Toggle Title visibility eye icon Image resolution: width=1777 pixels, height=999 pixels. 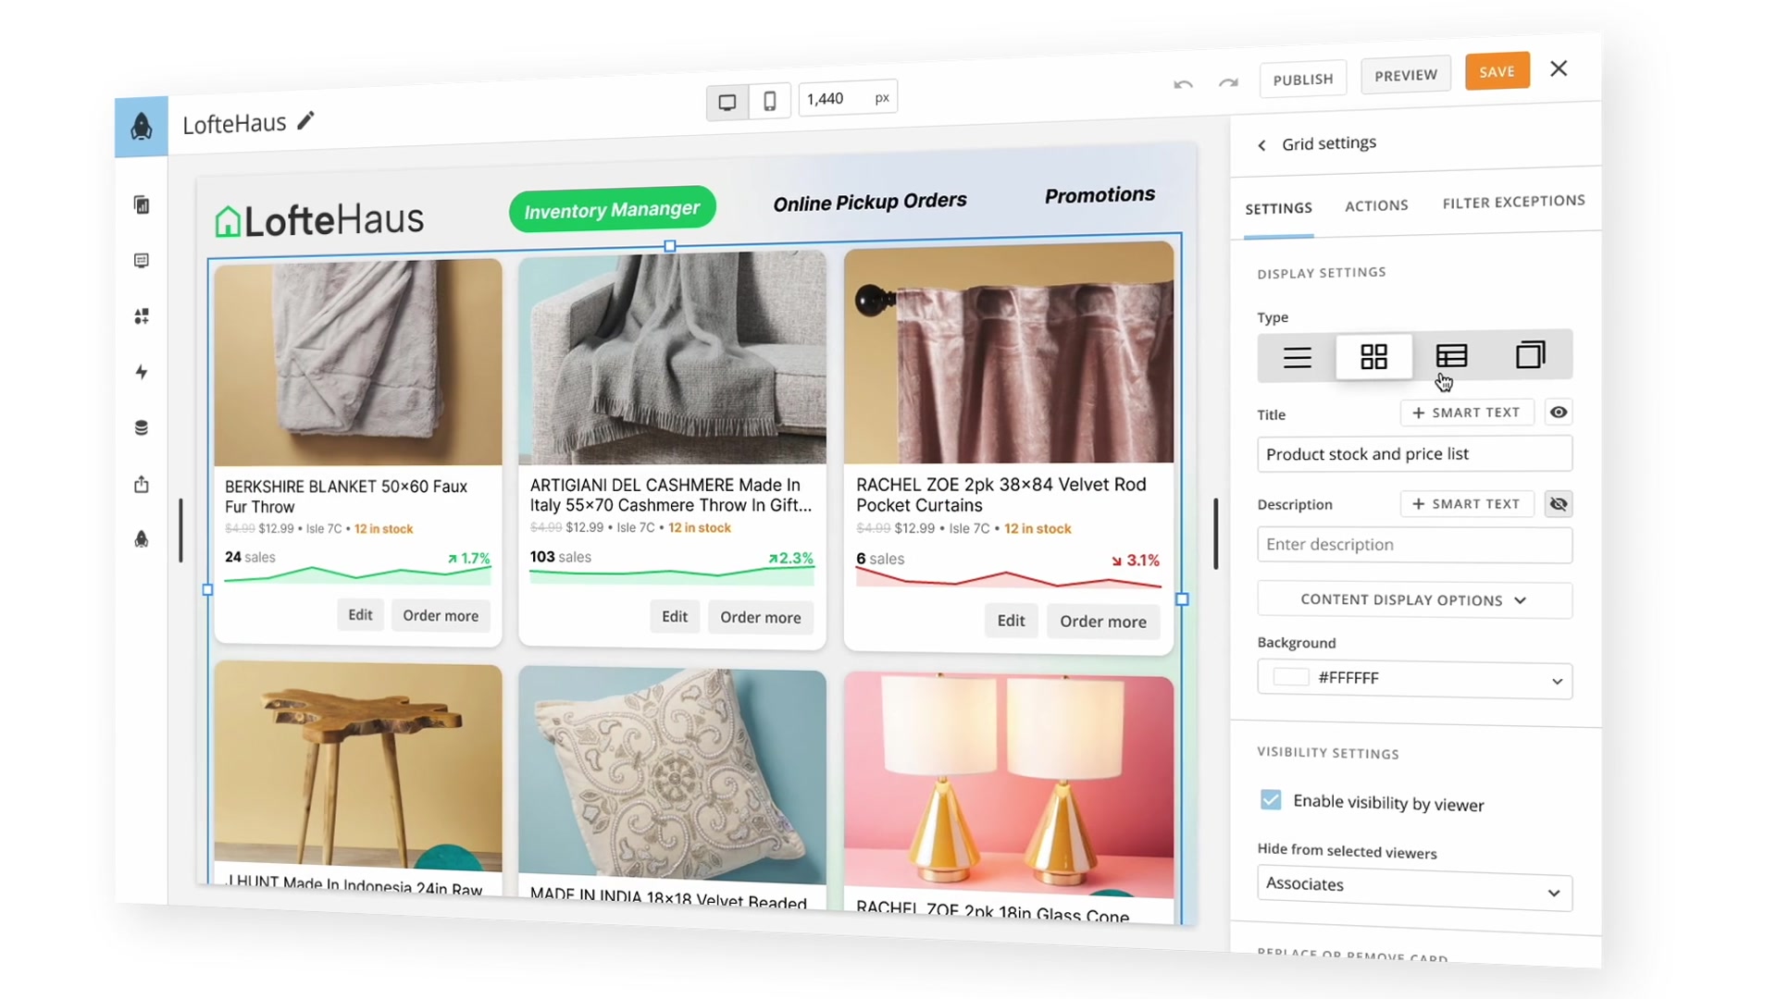[1559, 412]
